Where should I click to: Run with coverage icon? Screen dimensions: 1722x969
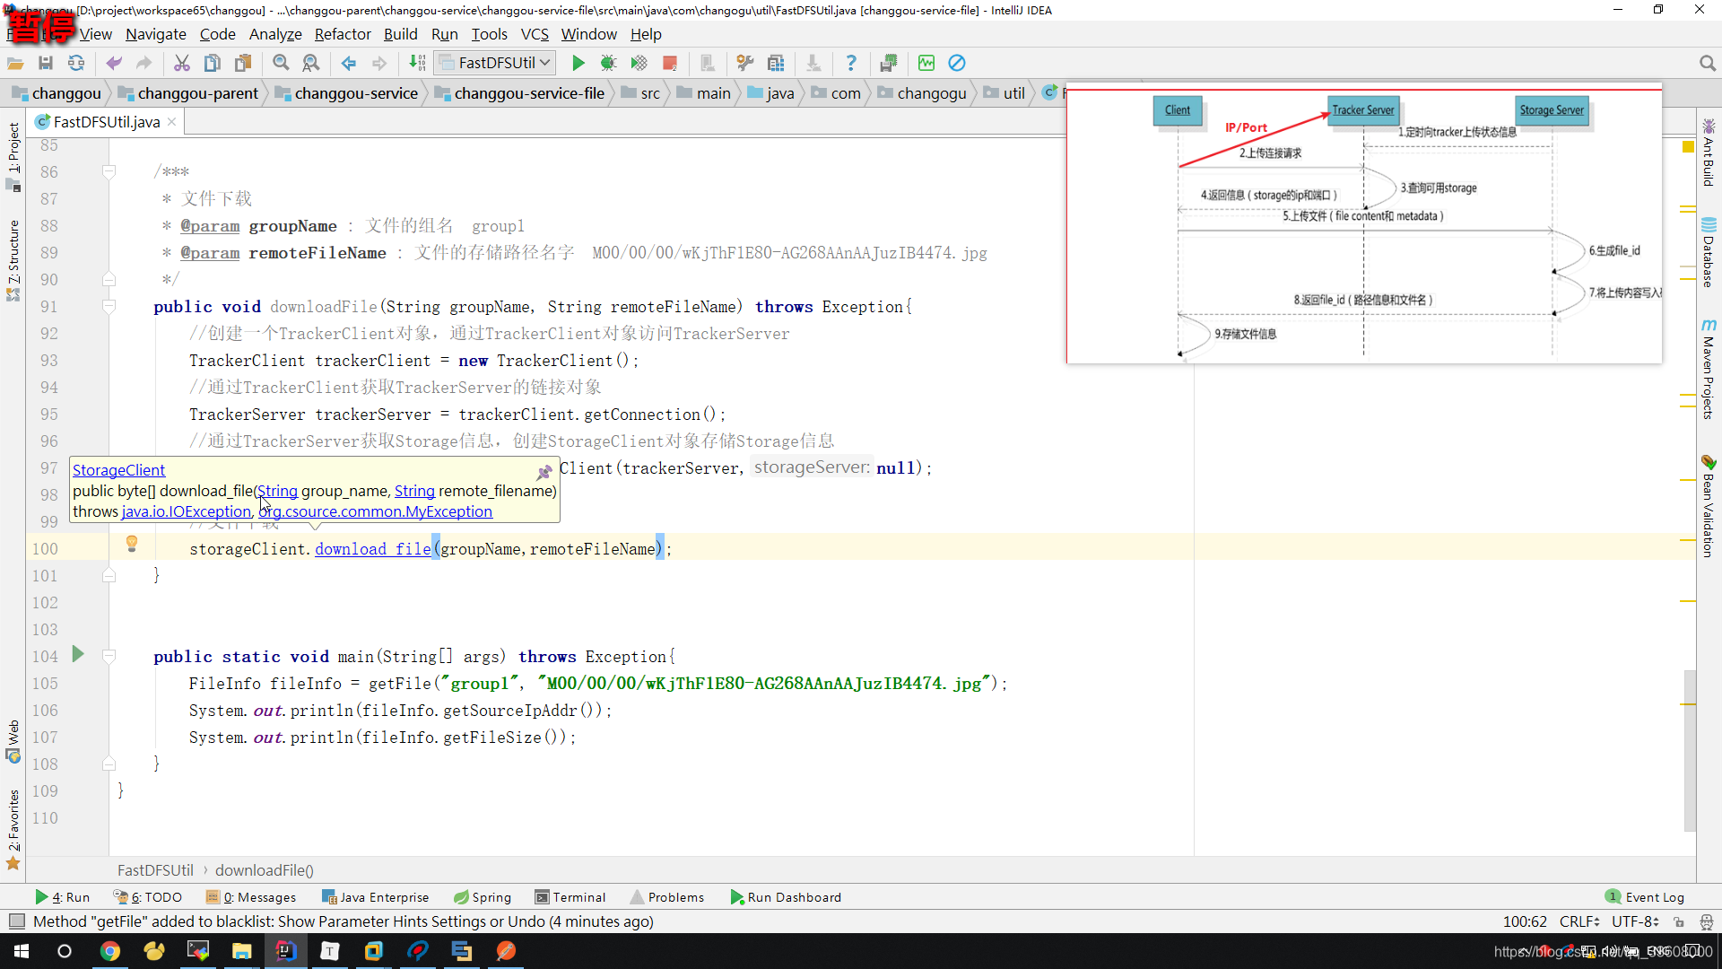point(639,63)
